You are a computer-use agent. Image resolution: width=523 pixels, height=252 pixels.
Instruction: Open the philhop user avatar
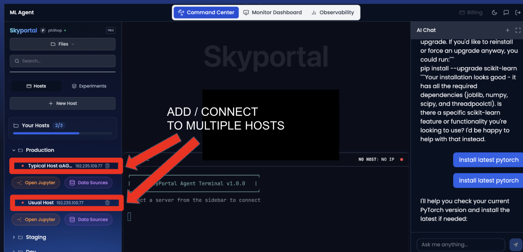(x=43, y=30)
